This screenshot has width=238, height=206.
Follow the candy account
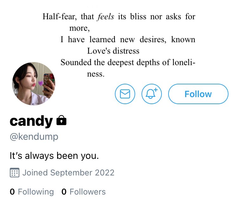[x=198, y=94]
